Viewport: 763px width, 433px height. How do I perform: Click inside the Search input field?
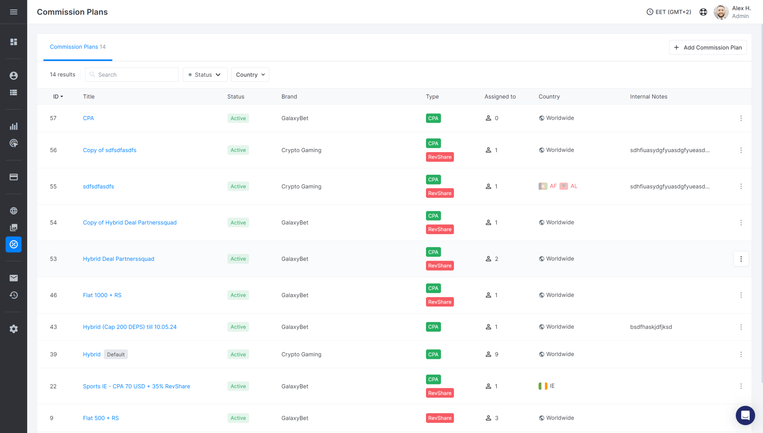[x=132, y=75]
